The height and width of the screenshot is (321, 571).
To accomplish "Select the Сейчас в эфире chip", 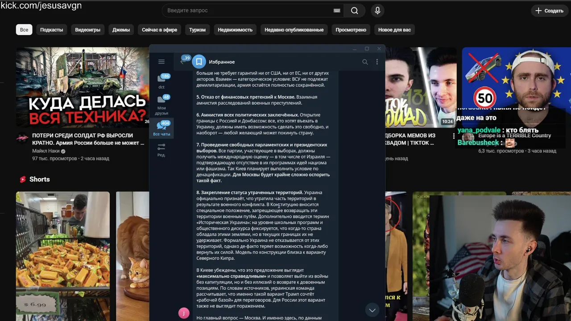I will tap(159, 30).
